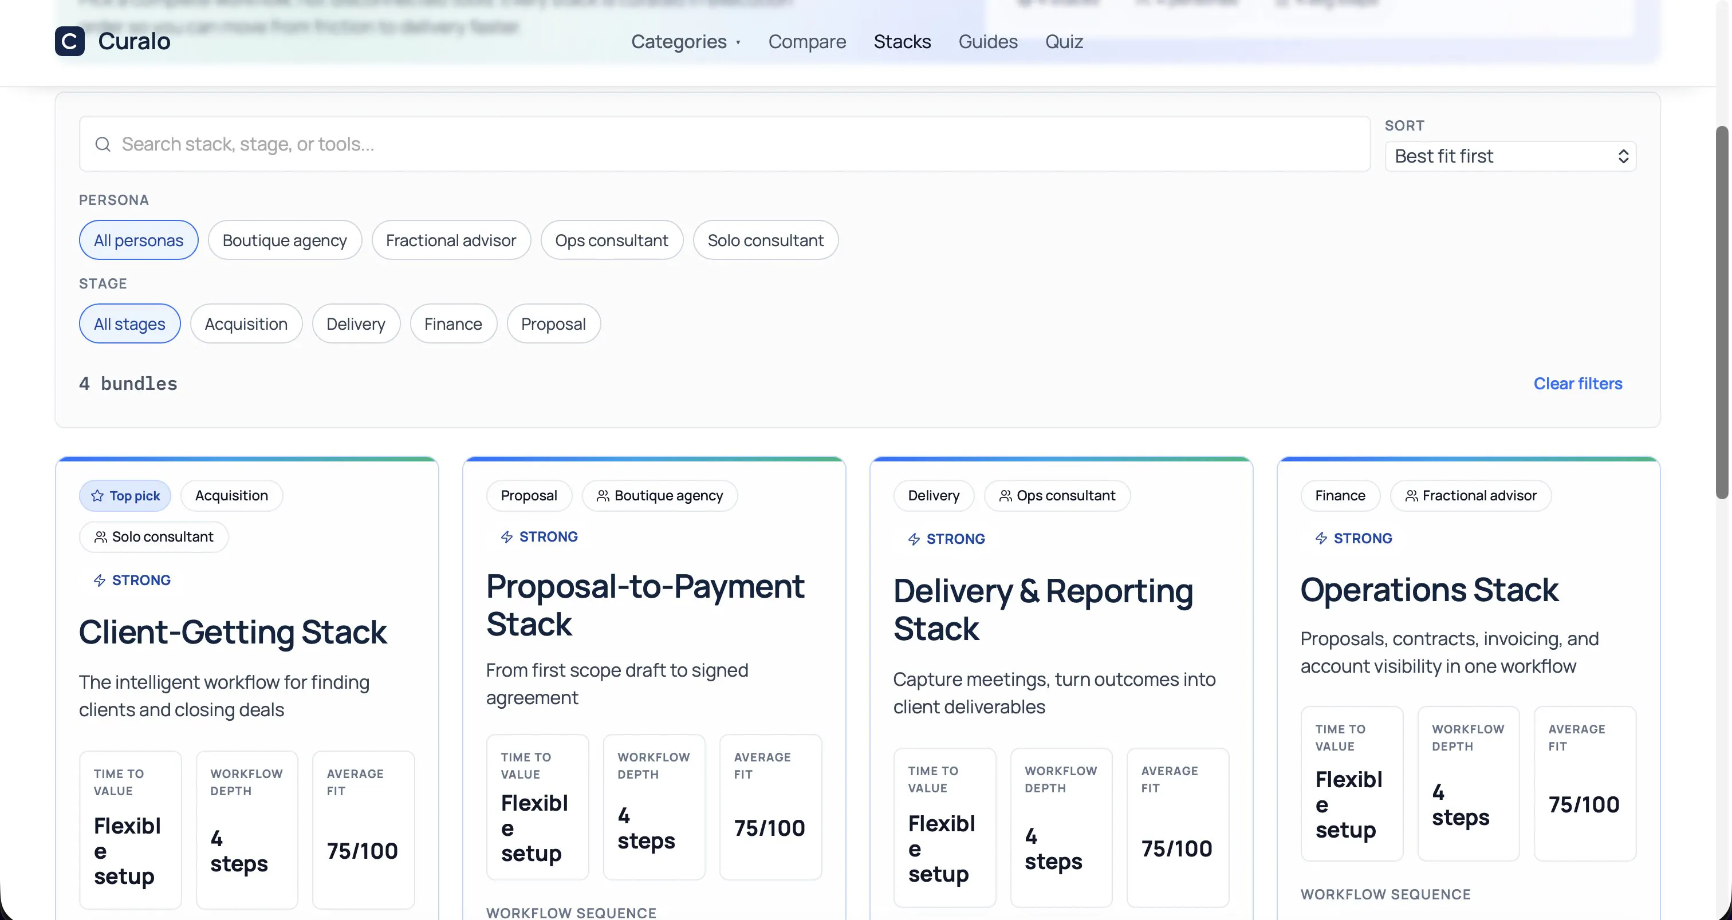The width and height of the screenshot is (1732, 920).
Task: Click the Ops consultant tag on Delivery card
Action: (1058, 496)
